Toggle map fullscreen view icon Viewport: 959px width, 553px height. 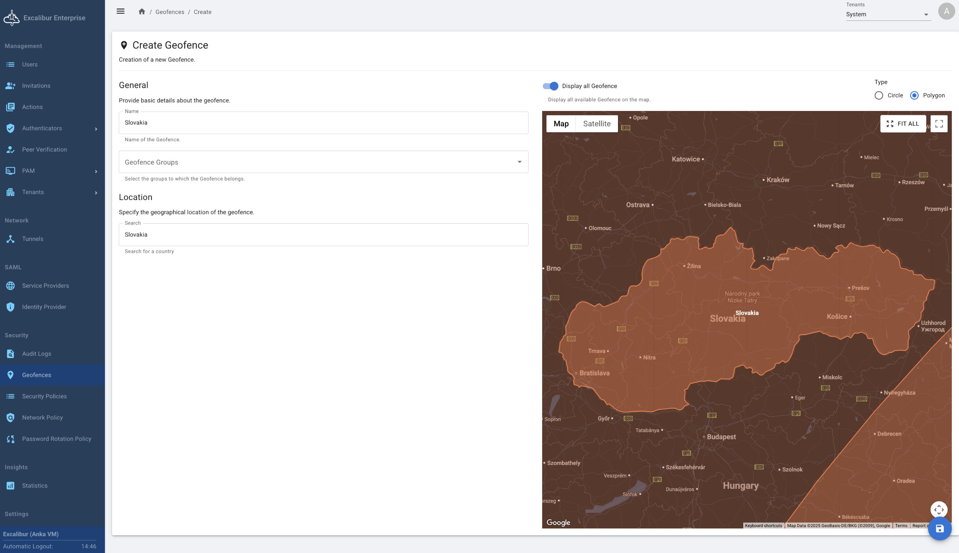(939, 124)
